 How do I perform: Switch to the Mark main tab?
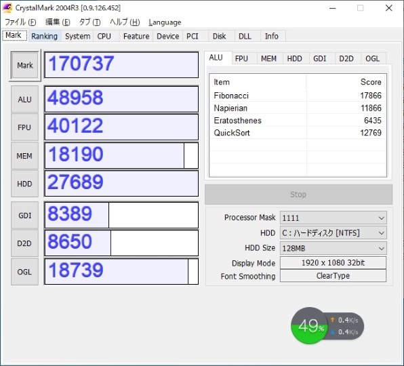tap(14, 35)
